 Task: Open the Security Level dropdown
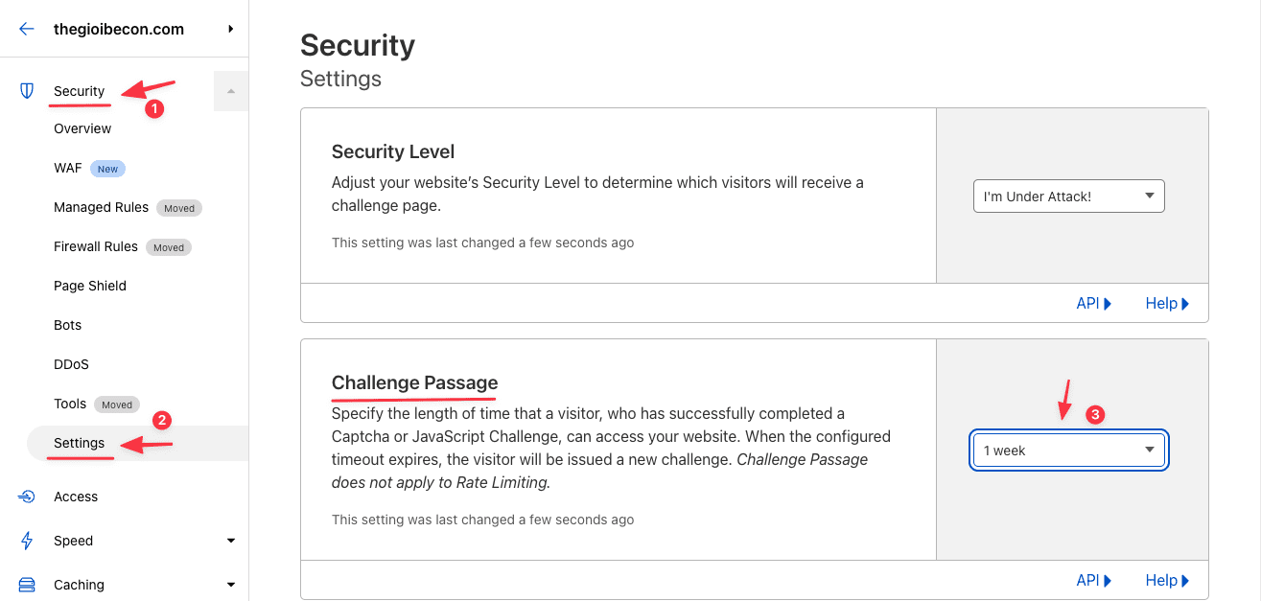click(x=1068, y=196)
